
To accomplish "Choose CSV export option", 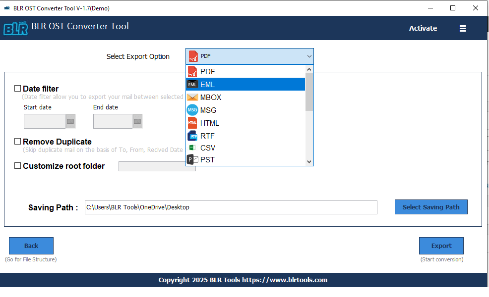I will pyautogui.click(x=245, y=148).
